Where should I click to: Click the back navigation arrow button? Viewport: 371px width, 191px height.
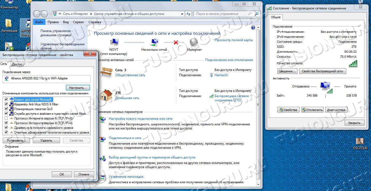37,14
